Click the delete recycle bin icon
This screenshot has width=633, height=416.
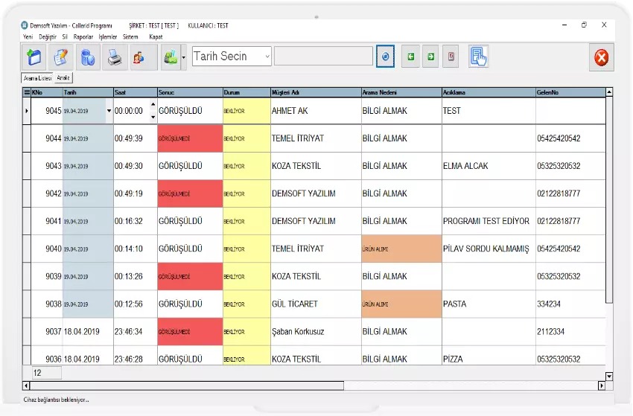(x=88, y=57)
